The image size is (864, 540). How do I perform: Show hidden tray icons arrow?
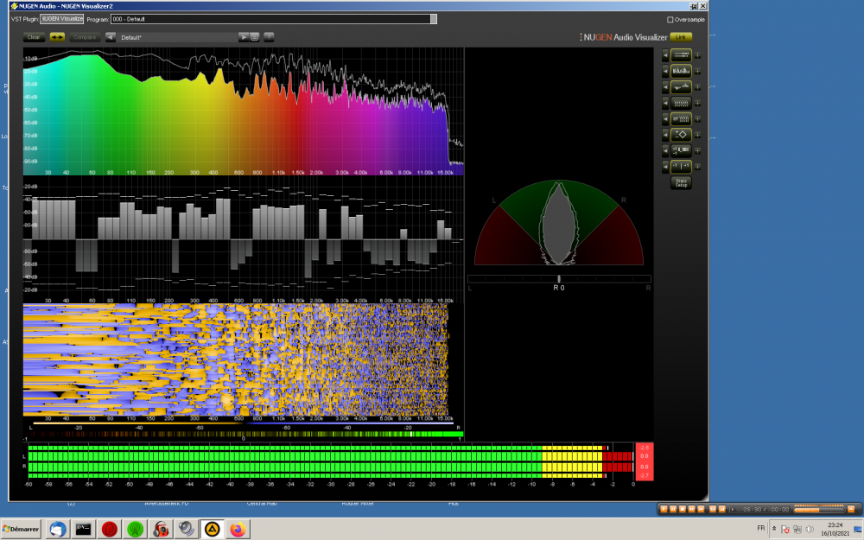click(773, 528)
